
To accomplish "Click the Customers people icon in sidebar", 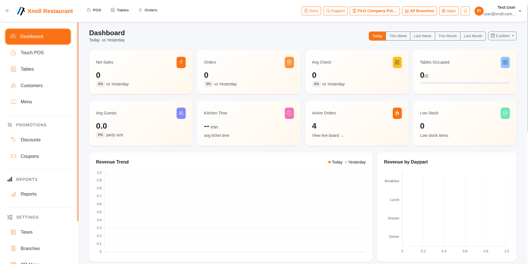I will 13,85.
